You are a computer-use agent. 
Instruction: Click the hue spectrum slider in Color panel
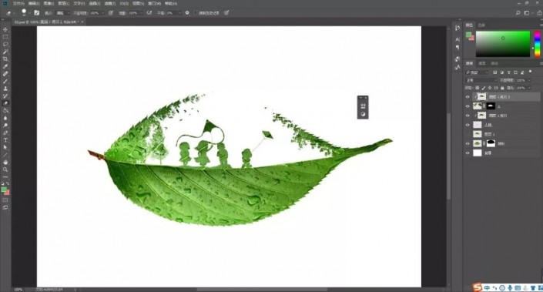[x=537, y=44]
